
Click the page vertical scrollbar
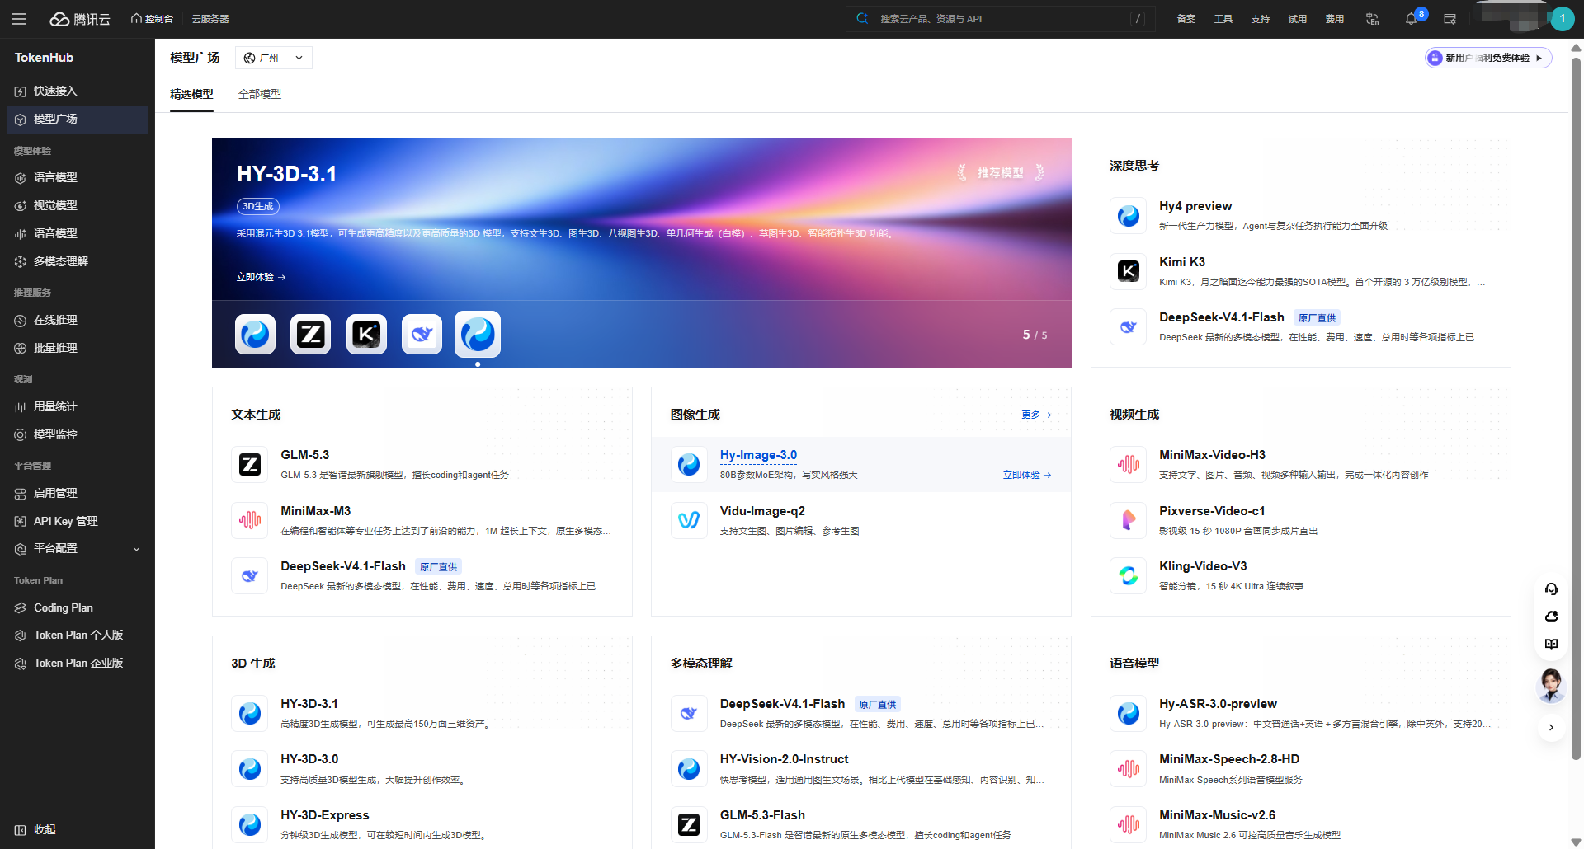(x=1576, y=408)
